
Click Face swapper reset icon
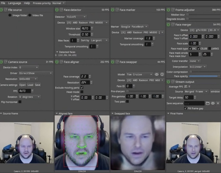click(117, 62)
